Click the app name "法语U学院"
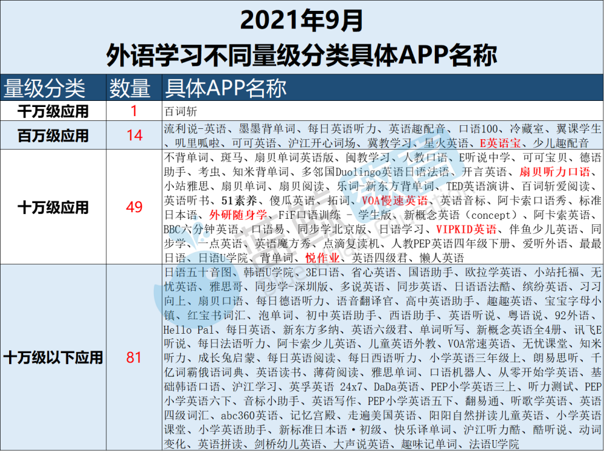This screenshot has height=451, width=604. [494, 444]
